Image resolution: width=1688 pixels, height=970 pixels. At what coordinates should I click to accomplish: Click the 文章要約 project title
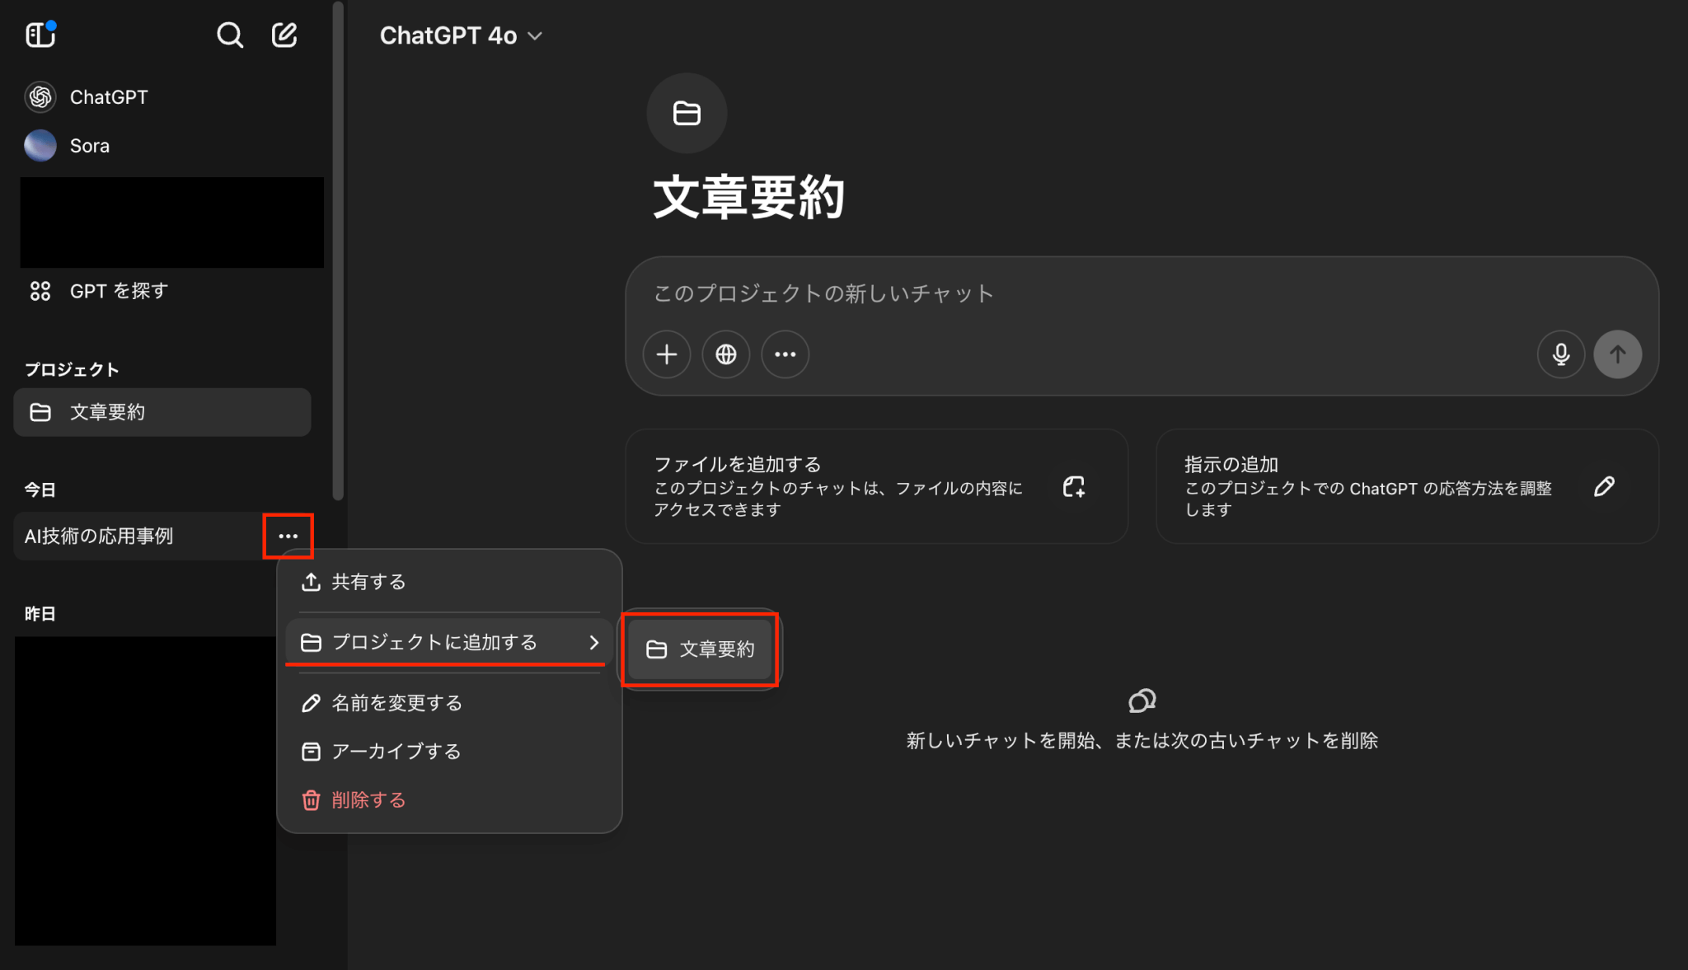[748, 197]
